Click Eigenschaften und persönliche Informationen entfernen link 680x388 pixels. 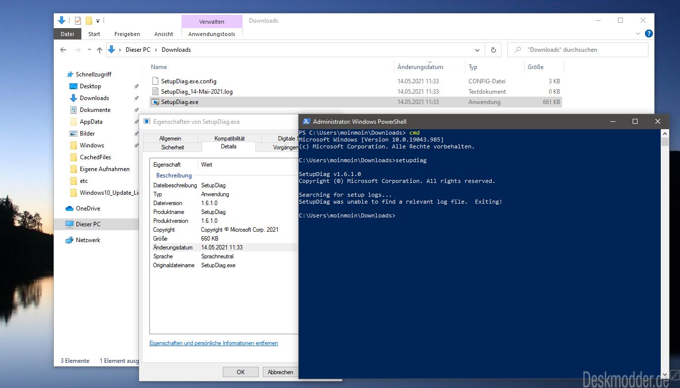click(214, 343)
